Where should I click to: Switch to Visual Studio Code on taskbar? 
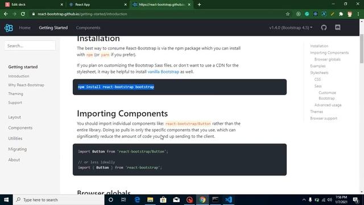tap(229, 200)
